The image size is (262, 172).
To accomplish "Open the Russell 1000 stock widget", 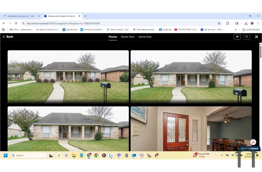I will [x=201, y=155].
